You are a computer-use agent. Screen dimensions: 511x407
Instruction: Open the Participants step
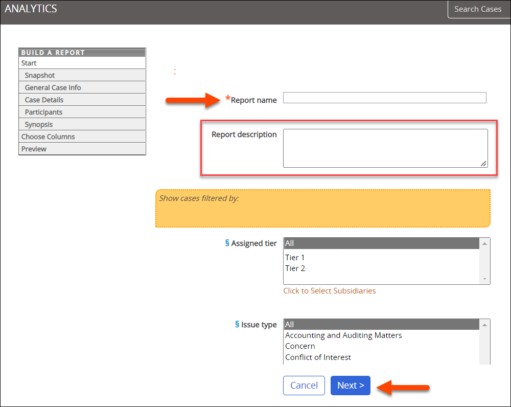[43, 112]
